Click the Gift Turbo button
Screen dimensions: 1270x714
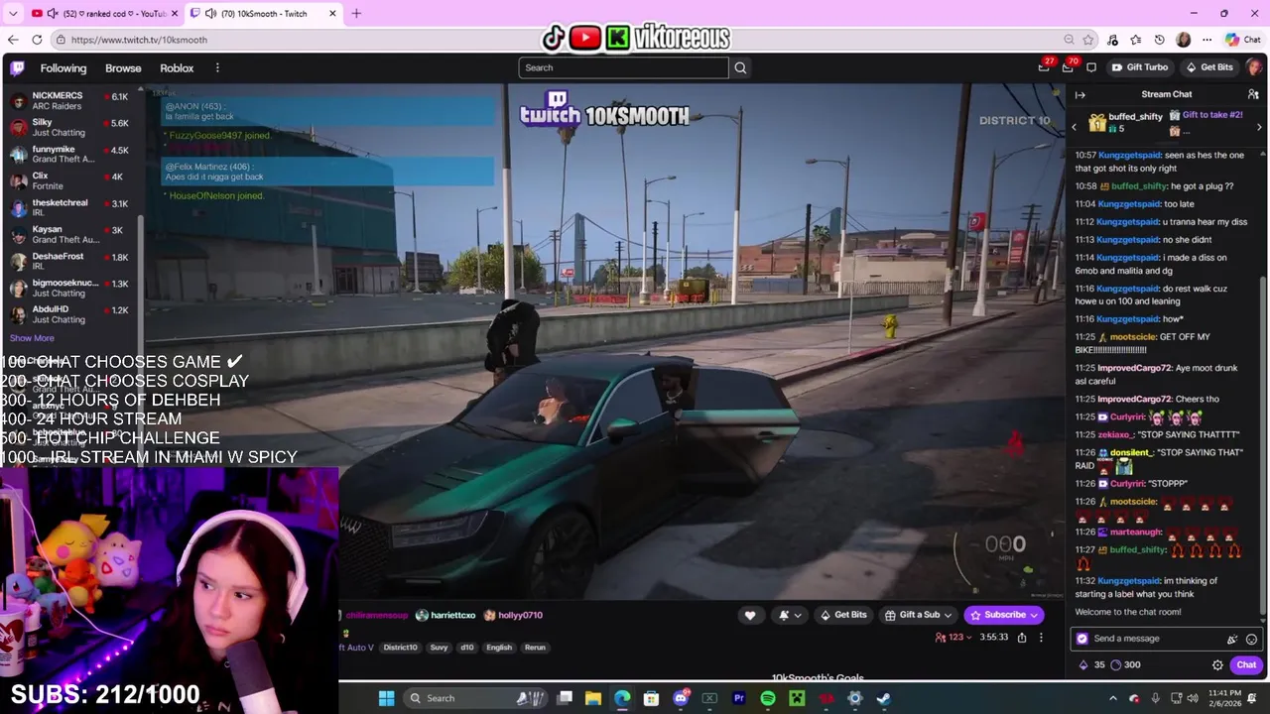pyautogui.click(x=1139, y=67)
